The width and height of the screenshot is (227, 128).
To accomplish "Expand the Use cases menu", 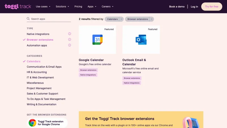I will [x=43, y=7].
